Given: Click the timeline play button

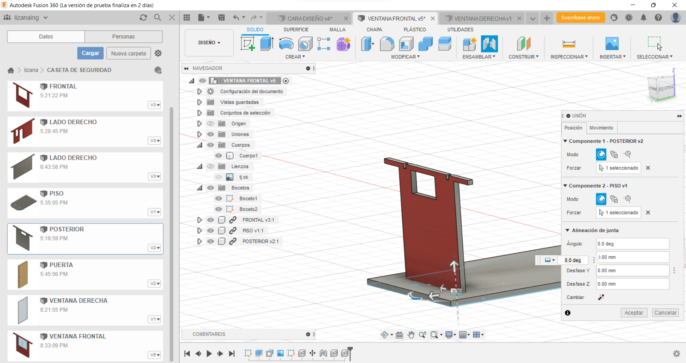Looking at the screenshot, I should pyautogui.click(x=209, y=353).
